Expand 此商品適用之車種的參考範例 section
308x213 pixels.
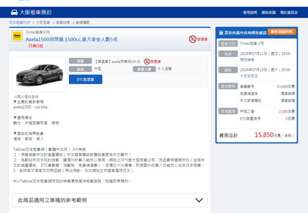[110, 200]
